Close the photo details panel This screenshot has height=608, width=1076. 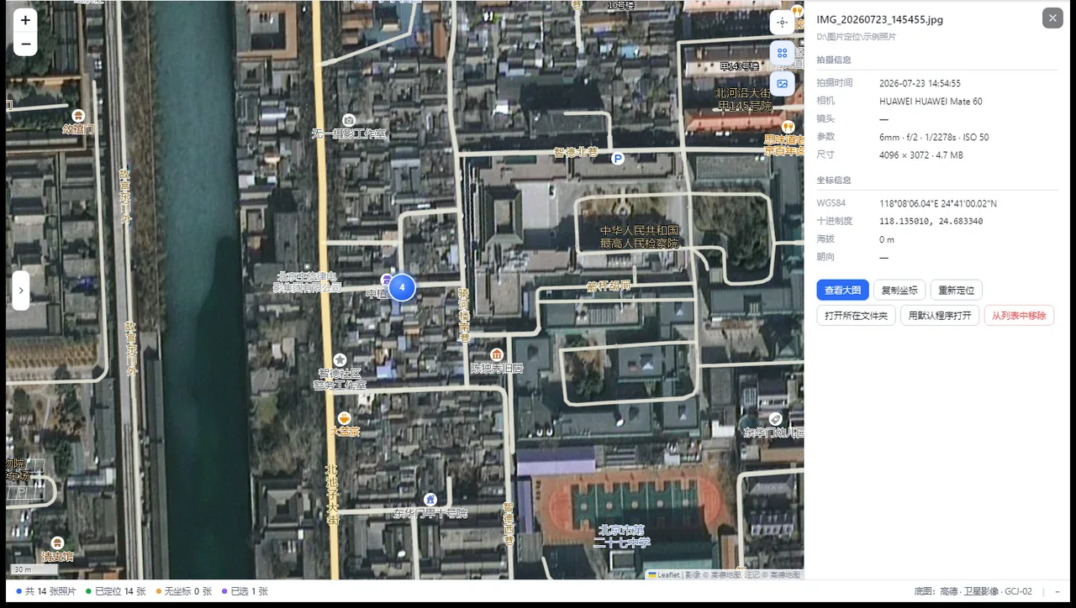tap(1052, 18)
